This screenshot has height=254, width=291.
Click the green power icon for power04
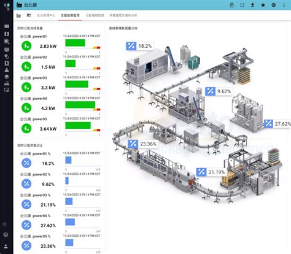(x=26, y=108)
